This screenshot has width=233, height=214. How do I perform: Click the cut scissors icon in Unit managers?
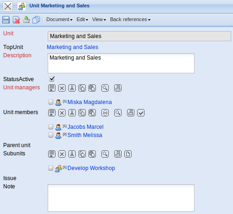click(x=72, y=88)
